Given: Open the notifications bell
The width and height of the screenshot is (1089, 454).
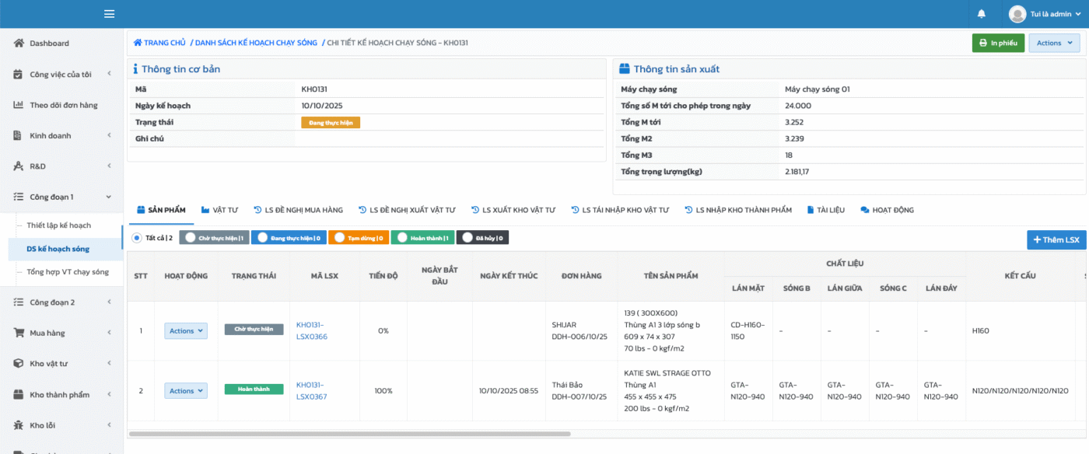Looking at the screenshot, I should [x=982, y=14].
